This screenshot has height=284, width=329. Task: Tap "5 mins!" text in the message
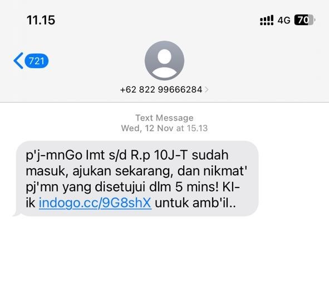click(197, 187)
